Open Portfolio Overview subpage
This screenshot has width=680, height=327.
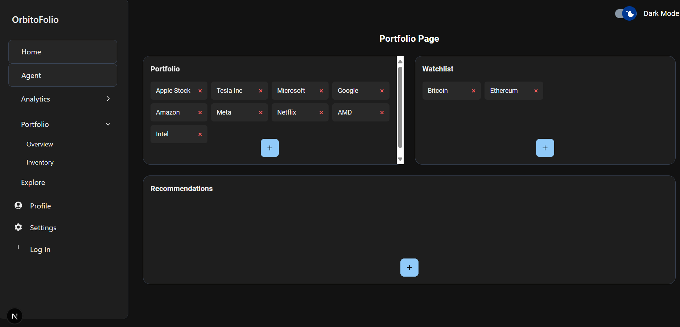(40, 144)
